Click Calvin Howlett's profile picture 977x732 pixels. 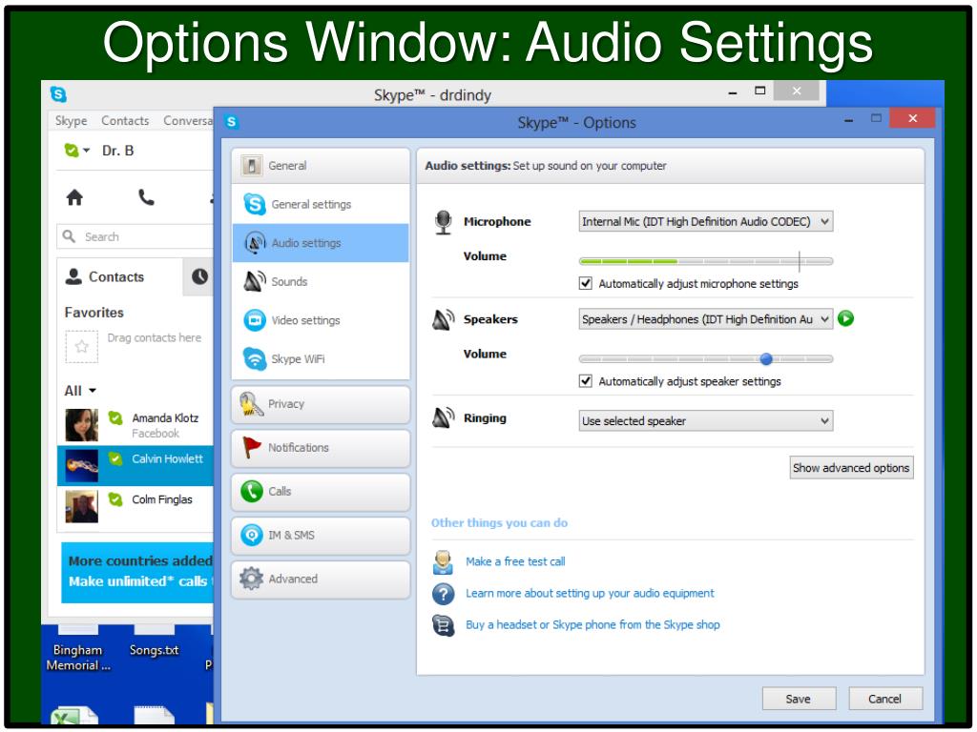(x=82, y=465)
